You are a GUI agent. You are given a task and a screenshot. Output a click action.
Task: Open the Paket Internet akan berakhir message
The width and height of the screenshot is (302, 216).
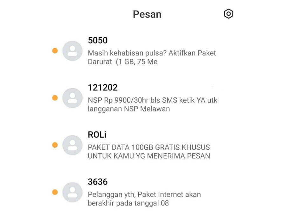[x=144, y=199]
